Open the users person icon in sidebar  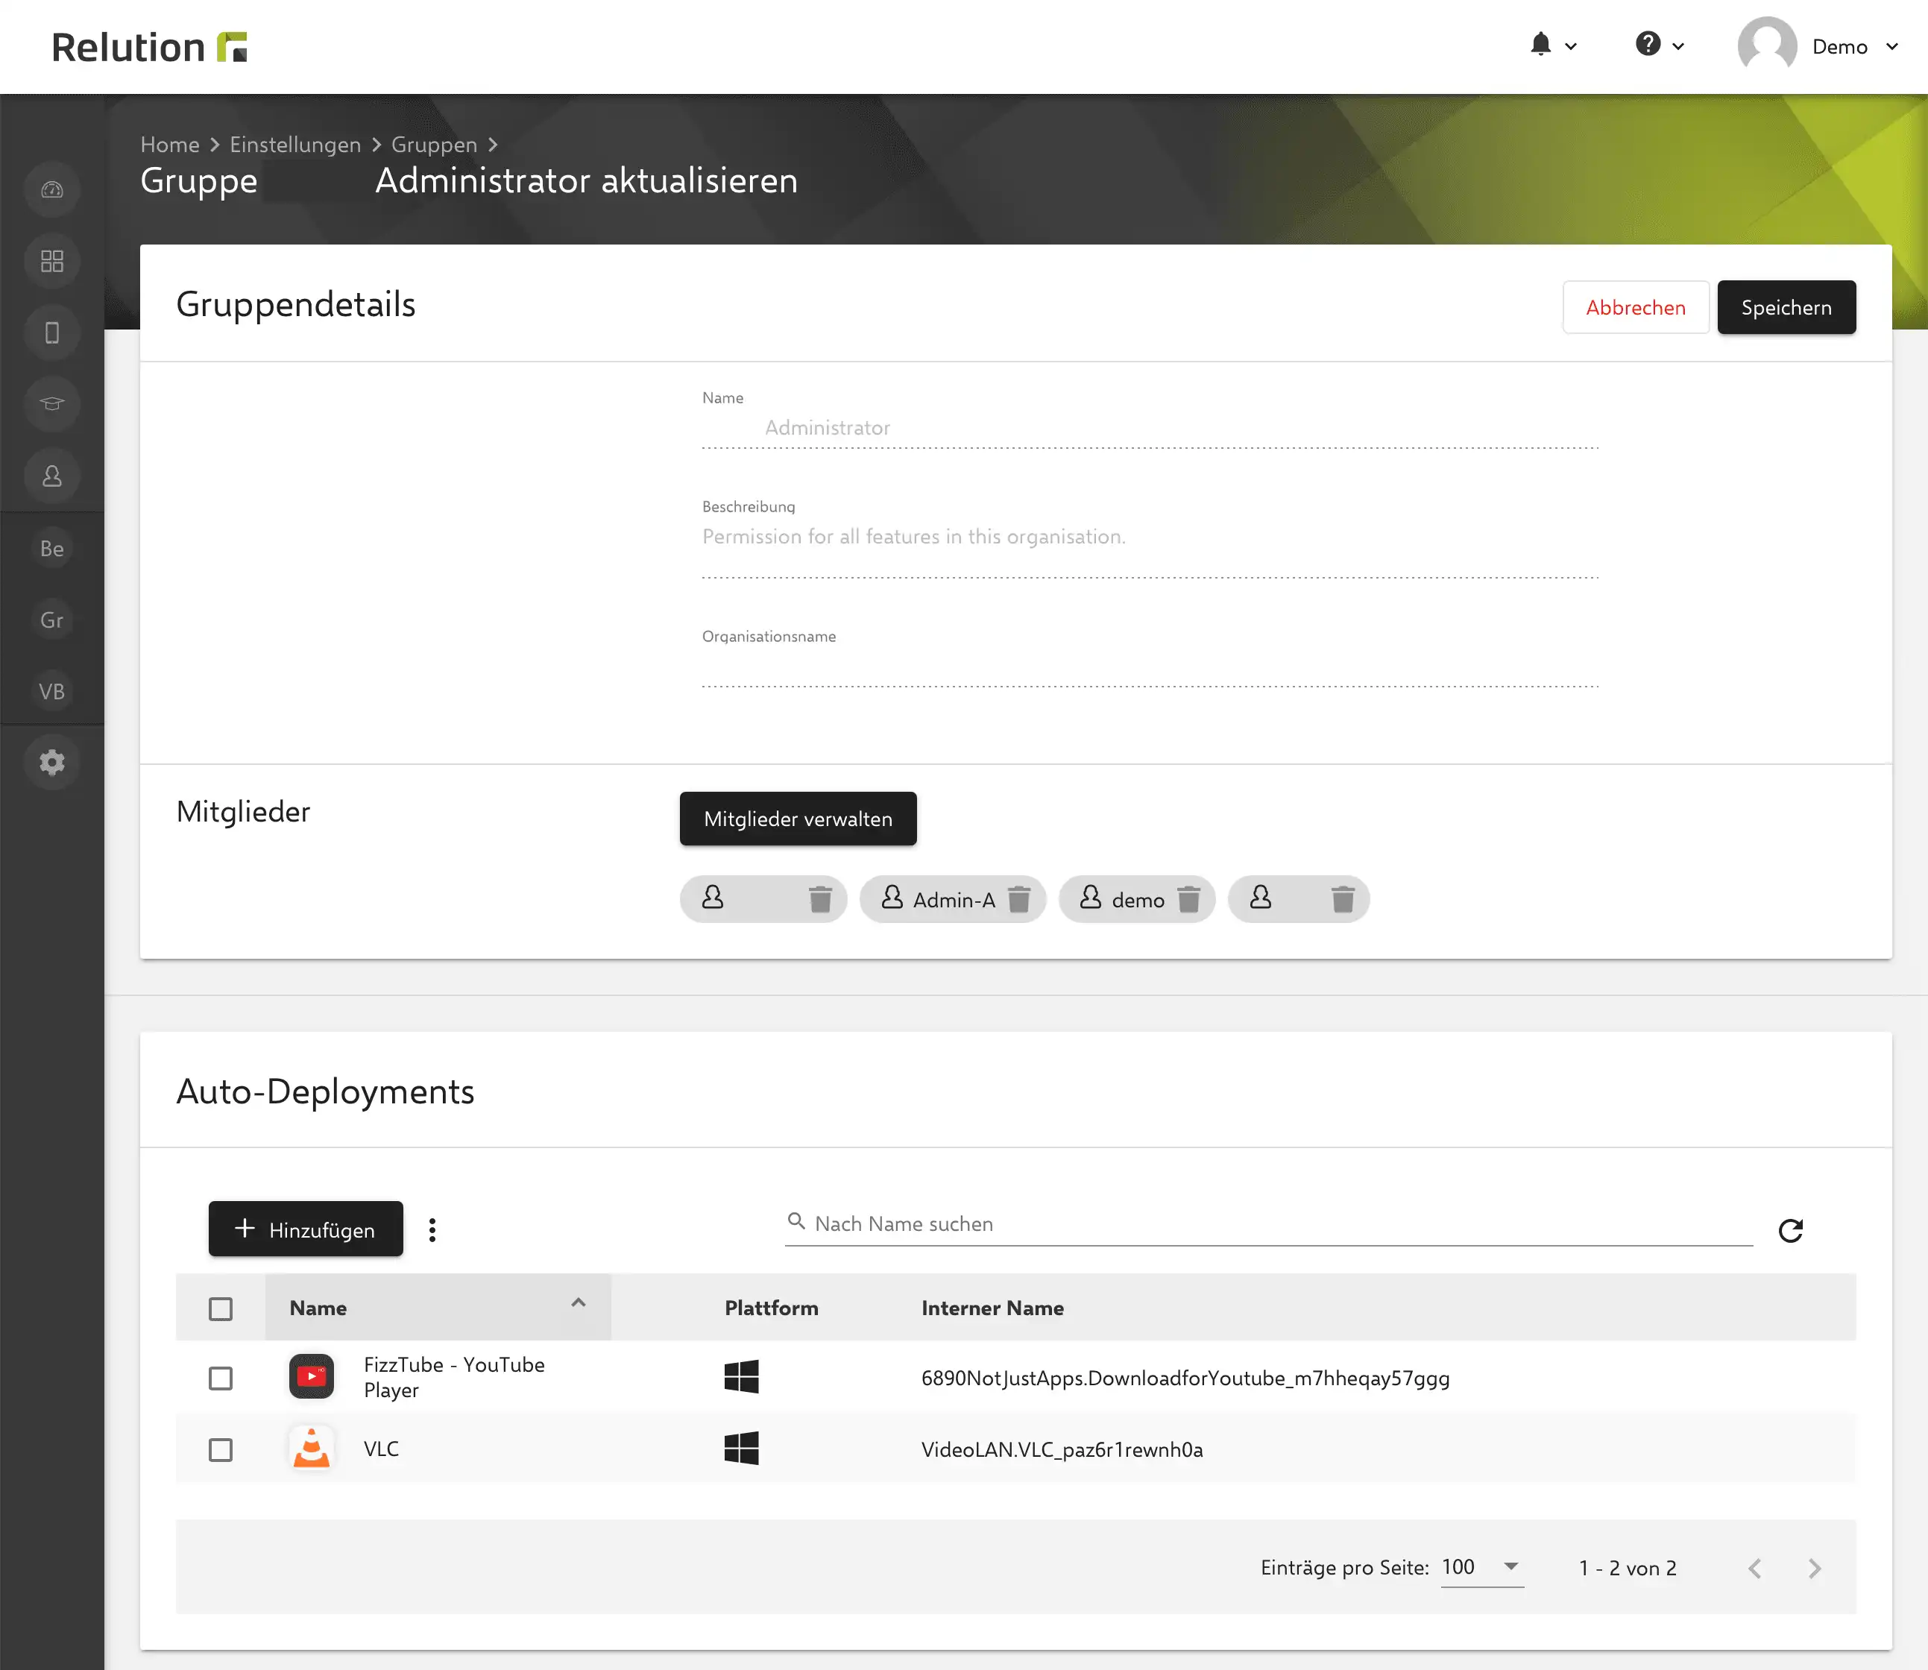tap(52, 476)
